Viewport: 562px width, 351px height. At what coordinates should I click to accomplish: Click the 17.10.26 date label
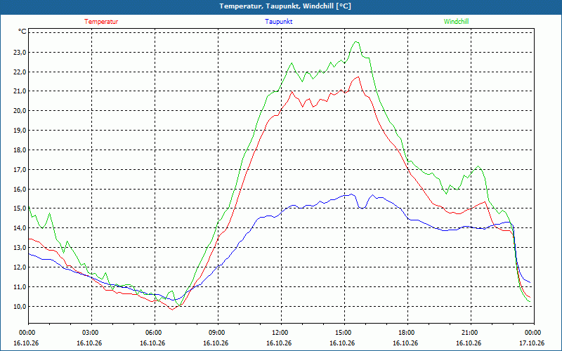pos(532,343)
